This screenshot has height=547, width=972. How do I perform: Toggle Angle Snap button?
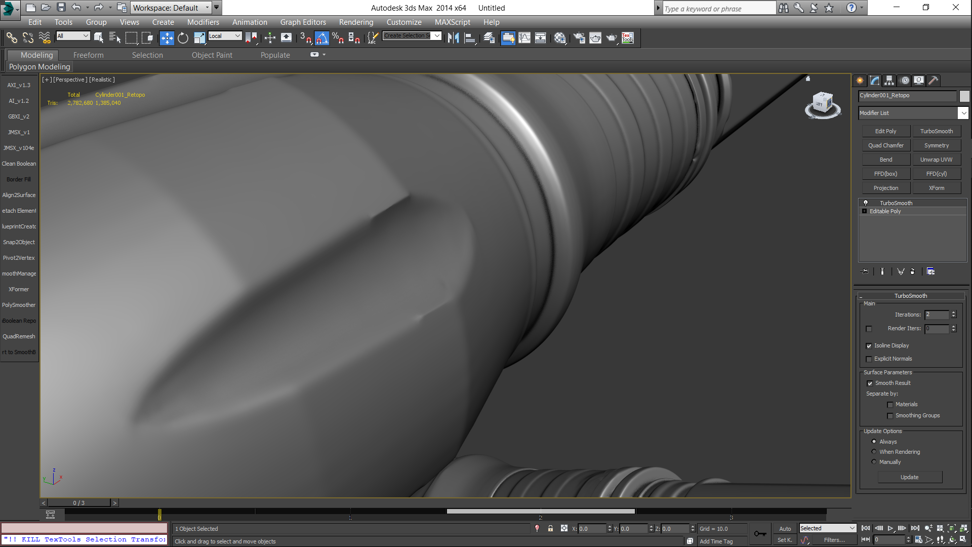pos(322,38)
